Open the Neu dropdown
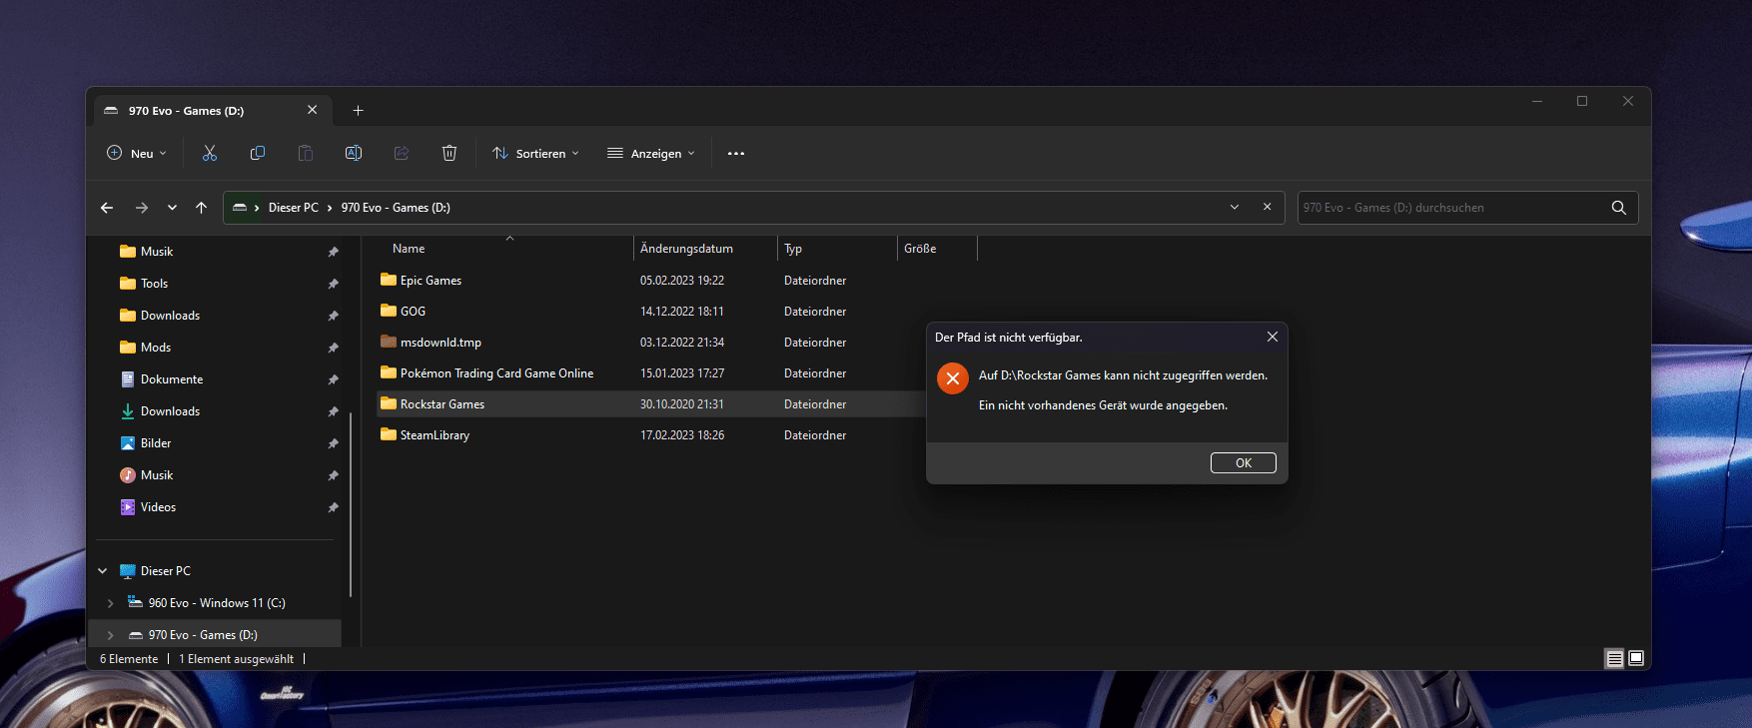Image resolution: width=1752 pixels, height=728 pixels. pos(137,153)
